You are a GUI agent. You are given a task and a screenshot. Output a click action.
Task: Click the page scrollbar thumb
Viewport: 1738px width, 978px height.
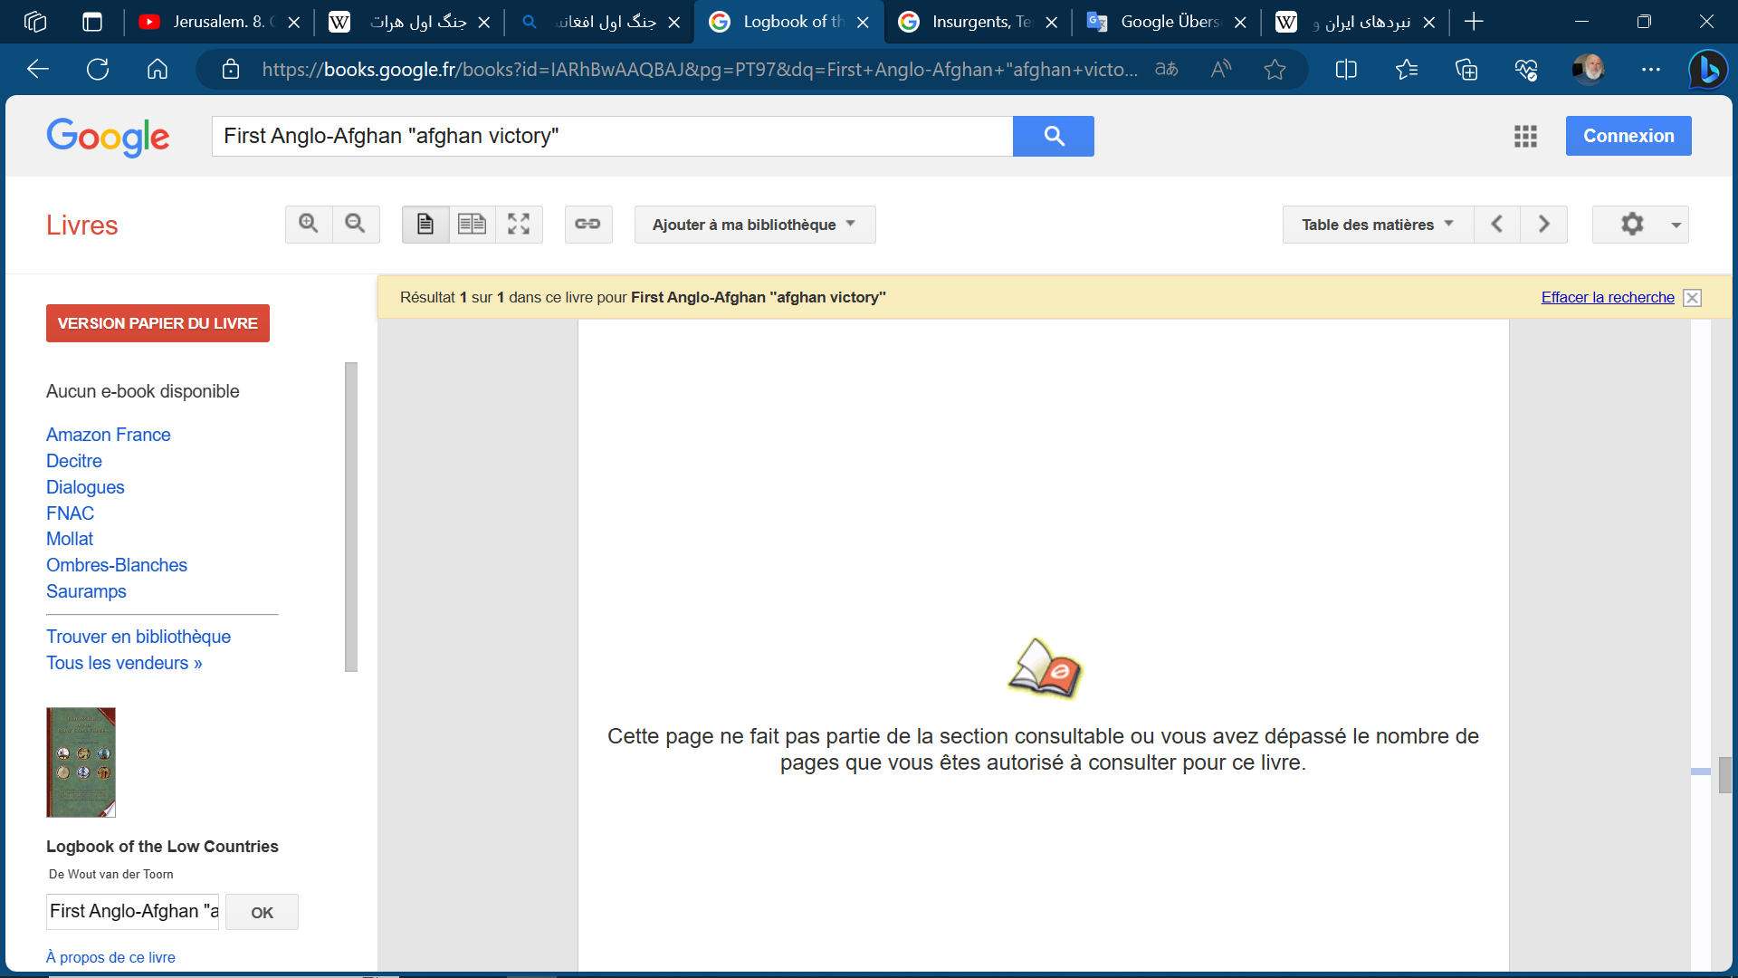coord(1725,775)
